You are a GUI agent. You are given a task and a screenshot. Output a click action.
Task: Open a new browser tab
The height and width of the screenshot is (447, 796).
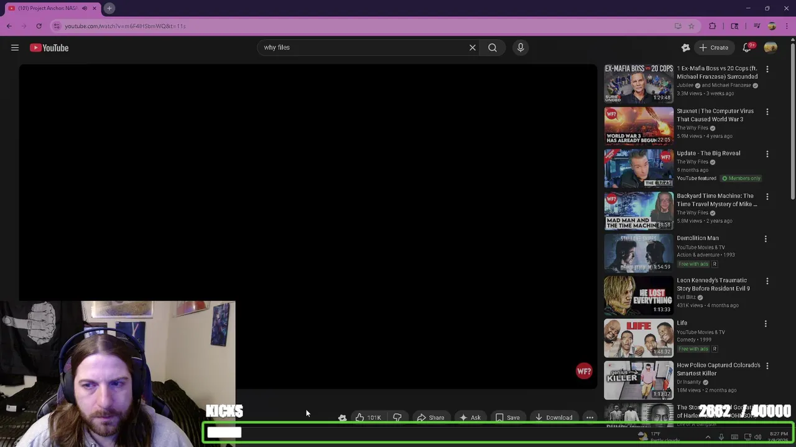[109, 8]
